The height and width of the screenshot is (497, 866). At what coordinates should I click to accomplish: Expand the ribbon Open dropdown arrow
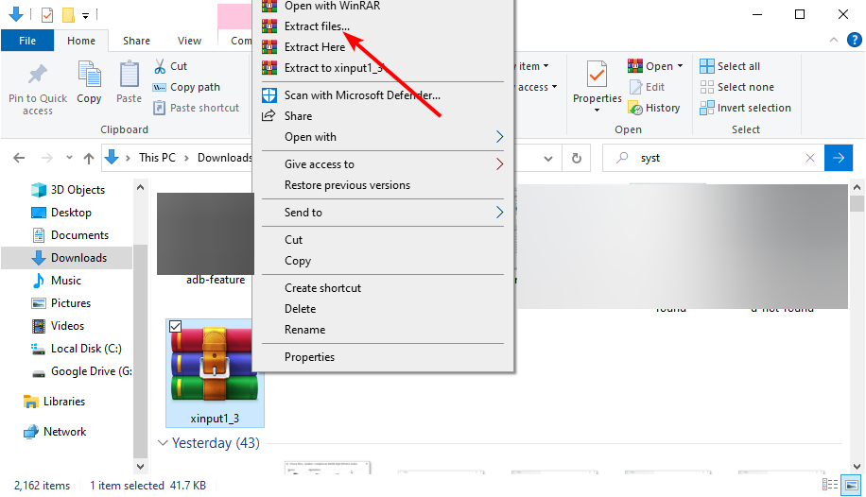click(681, 66)
